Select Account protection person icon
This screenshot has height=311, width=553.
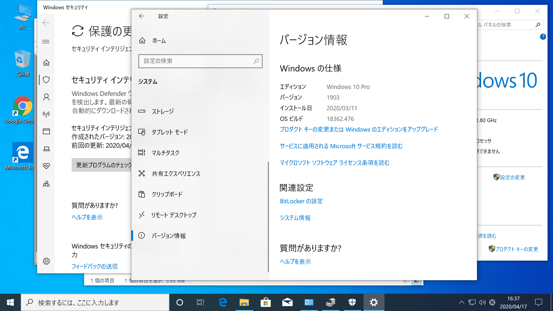tap(46, 97)
